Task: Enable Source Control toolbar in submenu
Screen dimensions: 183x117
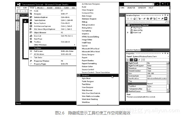Action: (x=98, y=69)
